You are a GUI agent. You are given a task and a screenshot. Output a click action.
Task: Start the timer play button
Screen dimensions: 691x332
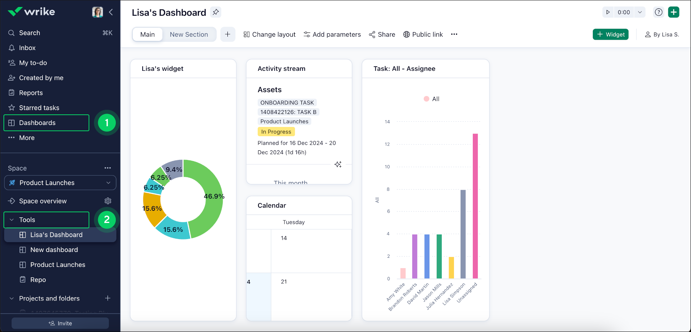coord(608,12)
